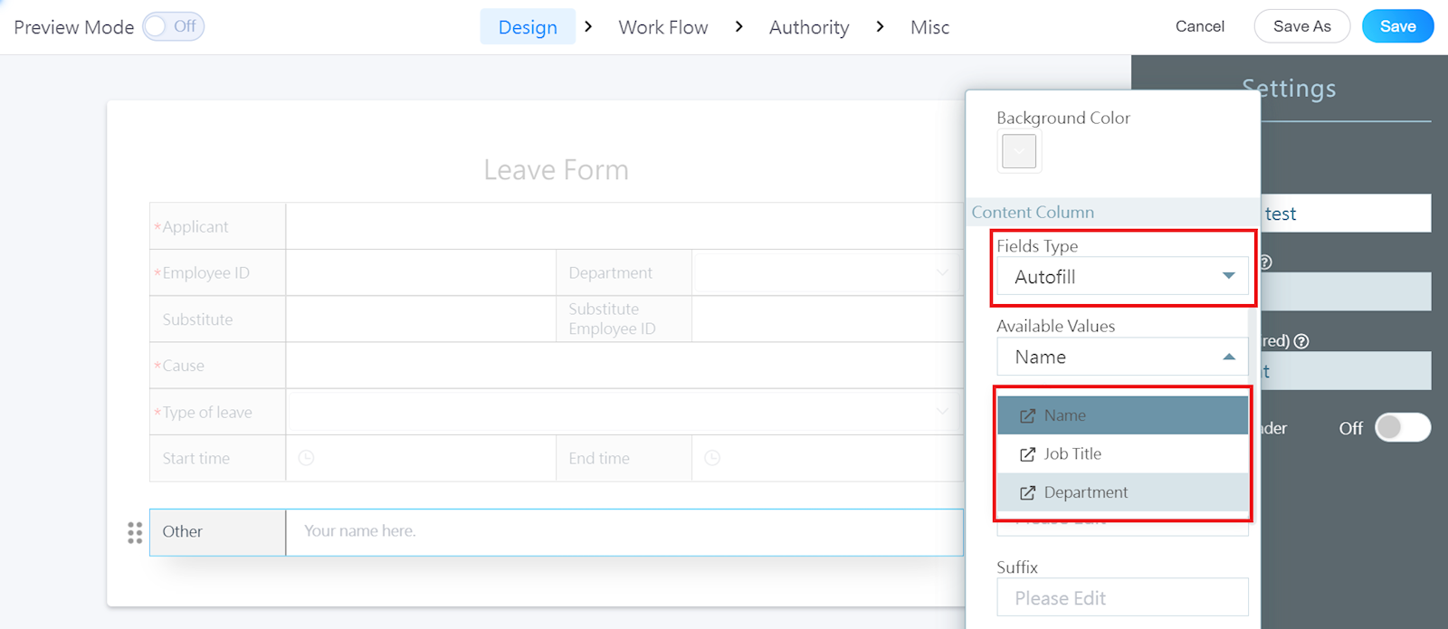
Task: Click the clock icon in Start time field
Action: tap(307, 458)
